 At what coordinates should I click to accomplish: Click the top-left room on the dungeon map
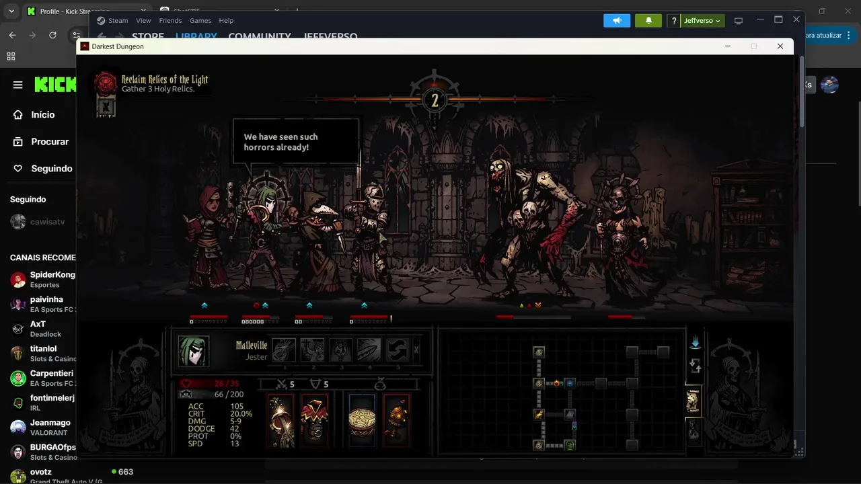538,352
